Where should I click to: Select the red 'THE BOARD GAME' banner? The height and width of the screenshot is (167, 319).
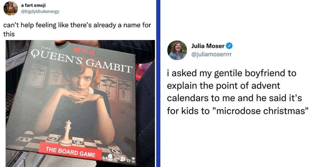click(70, 152)
